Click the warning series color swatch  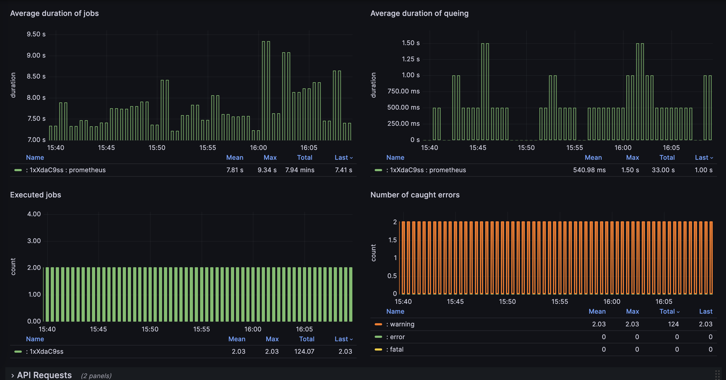point(378,324)
